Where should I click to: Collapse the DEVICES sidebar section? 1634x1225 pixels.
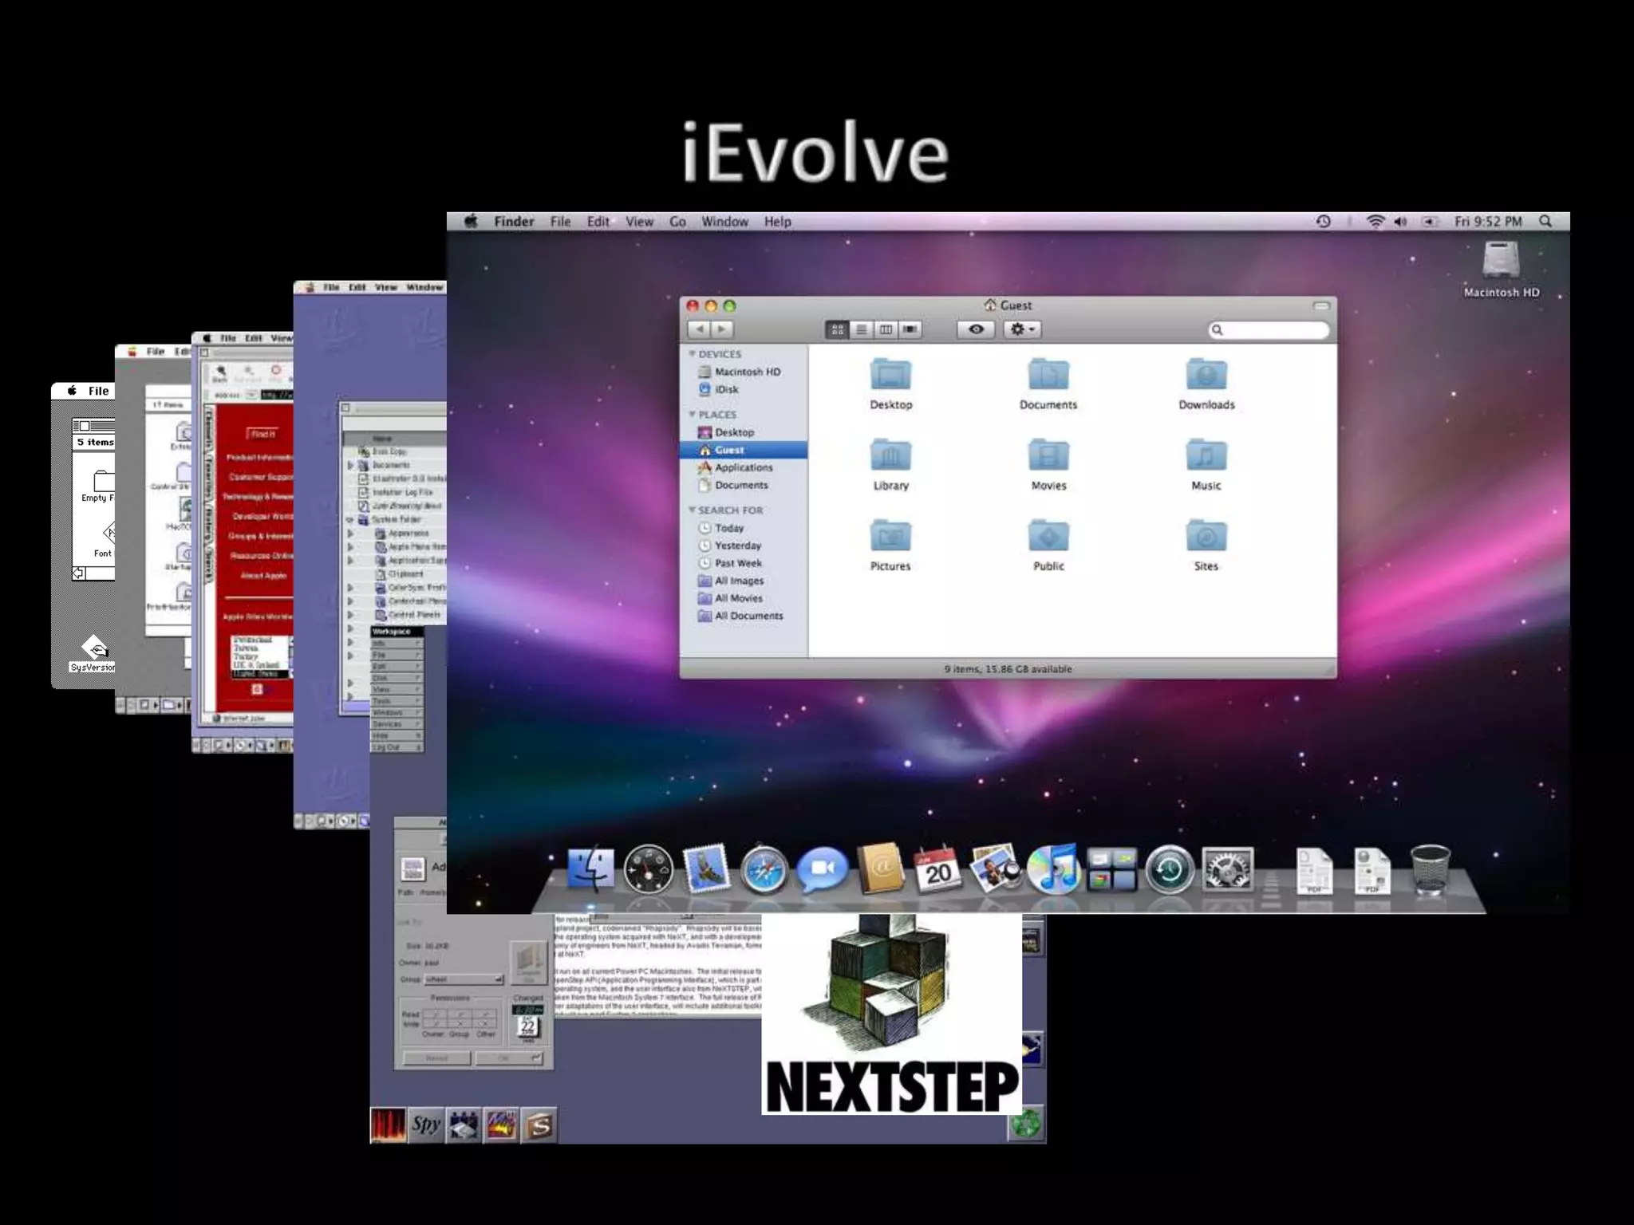692,353
